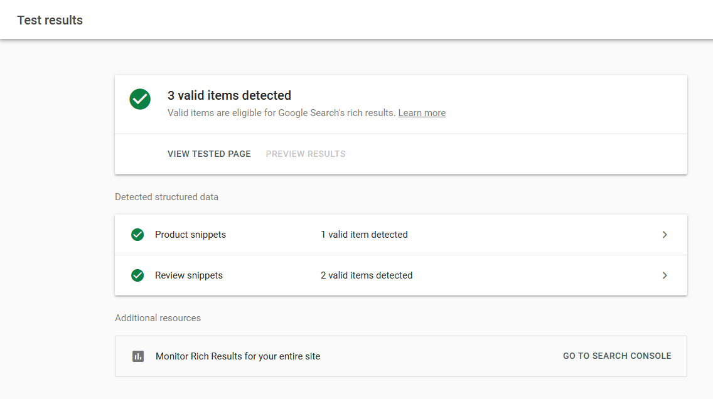This screenshot has height=399, width=713.
Task: Click the bar chart Monitor Rich Results icon
Action: (x=138, y=356)
